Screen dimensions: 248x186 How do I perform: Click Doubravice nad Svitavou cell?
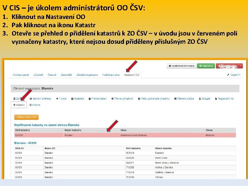(134, 135)
